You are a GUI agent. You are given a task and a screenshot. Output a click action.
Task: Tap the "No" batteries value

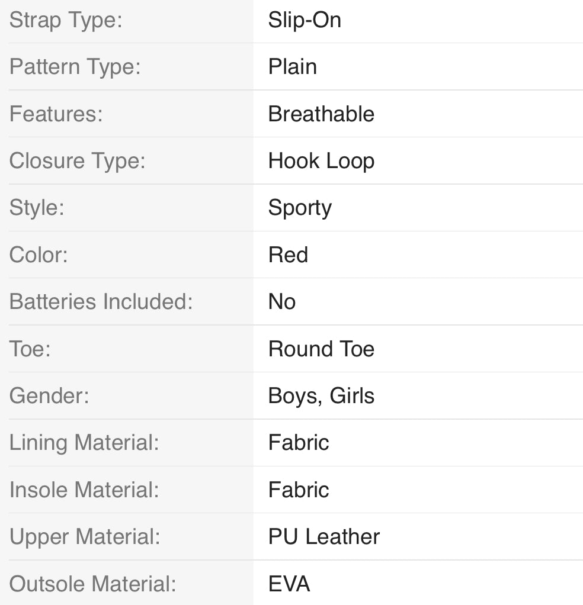281,301
